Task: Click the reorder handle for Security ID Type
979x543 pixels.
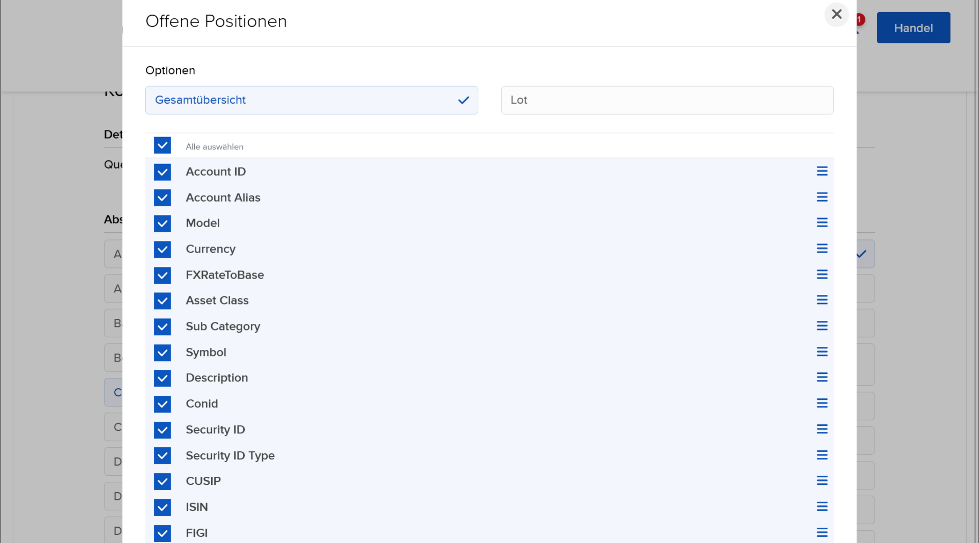Action: pyautogui.click(x=822, y=455)
